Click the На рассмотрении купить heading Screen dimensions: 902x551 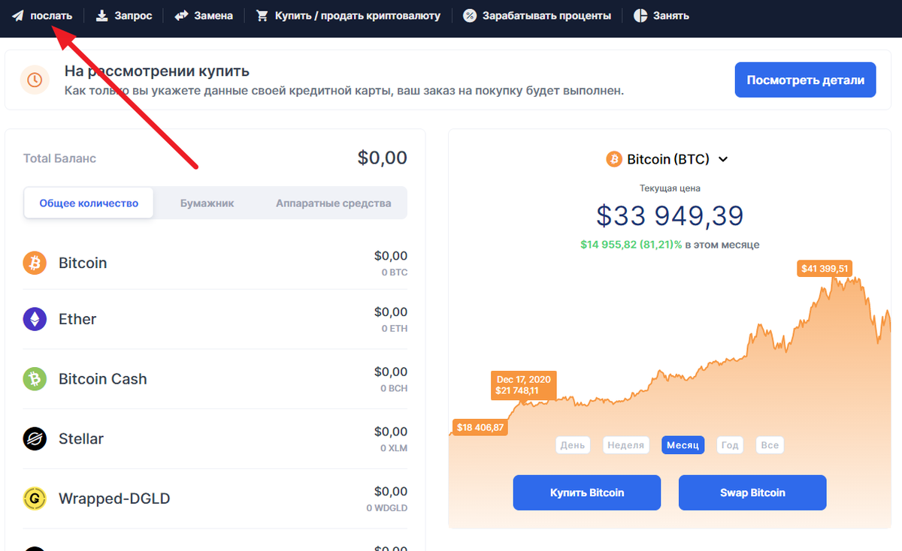point(156,71)
